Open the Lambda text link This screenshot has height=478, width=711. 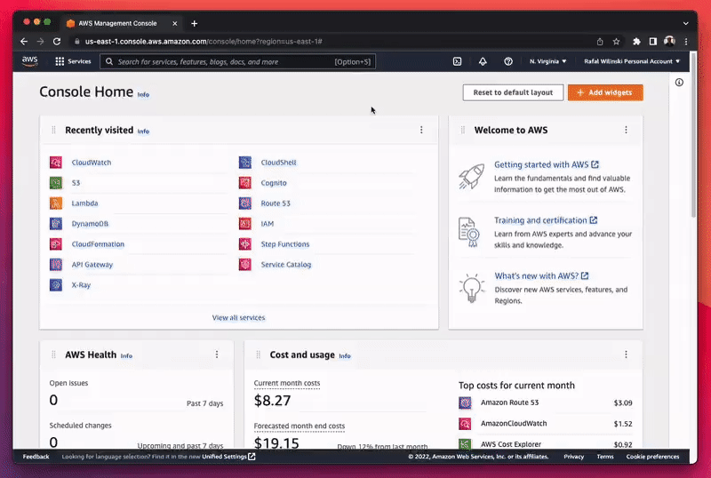(x=84, y=203)
